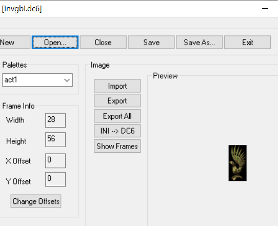This screenshot has width=278, height=226.
Task: Select the Height field showing 56
Action: (55, 139)
